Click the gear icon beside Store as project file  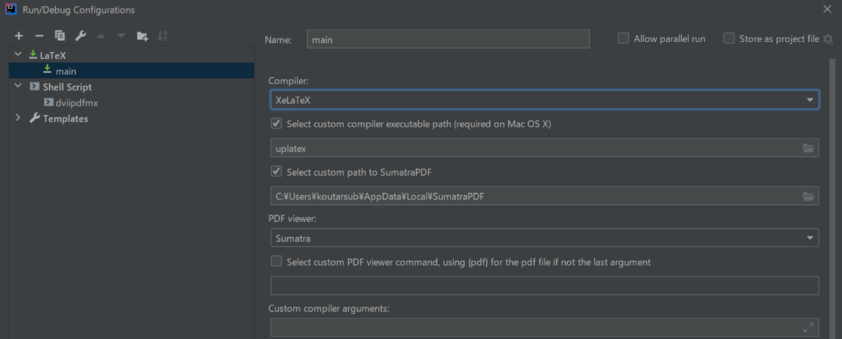pyautogui.click(x=828, y=40)
